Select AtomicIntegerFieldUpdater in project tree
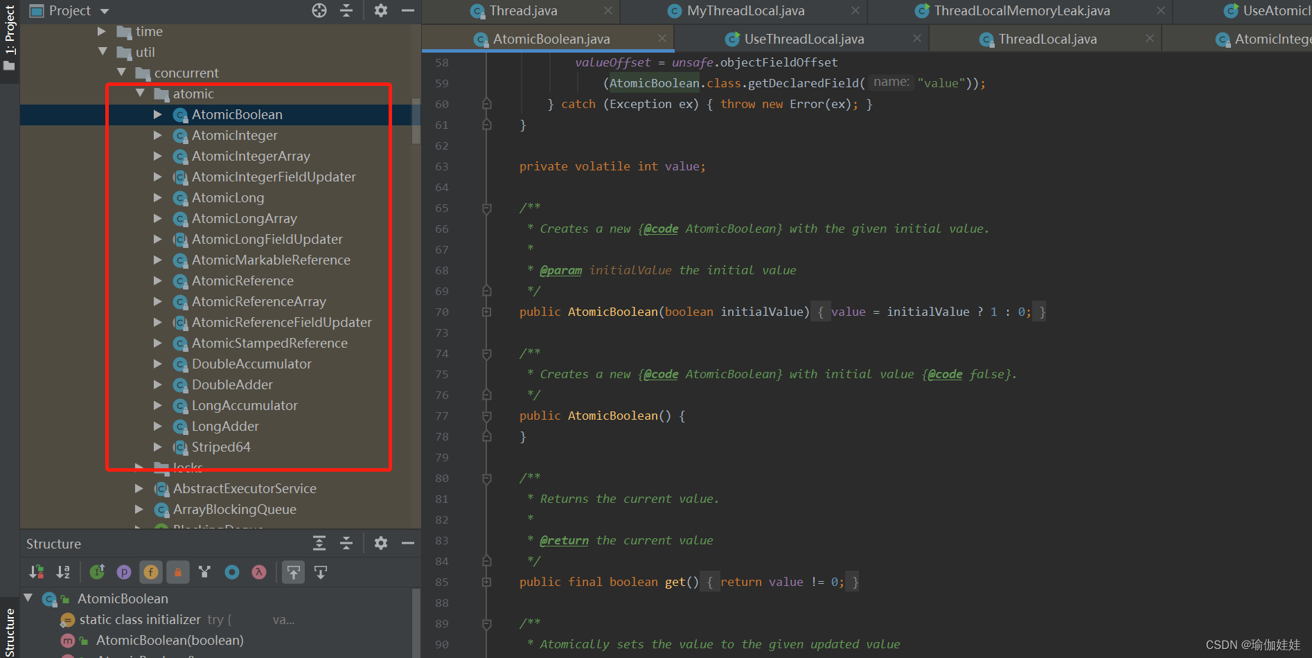The height and width of the screenshot is (658, 1312). coord(274,177)
